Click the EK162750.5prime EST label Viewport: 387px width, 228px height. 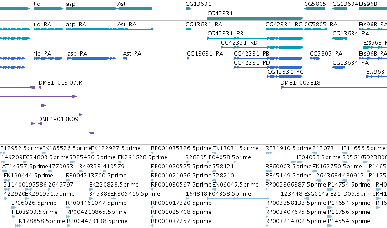[x=337, y=167]
